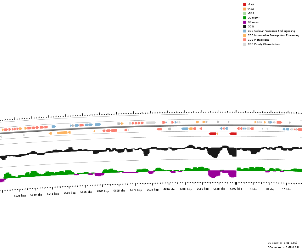302x252 pixels.
Task: Click the red rRNA legend swatch
Action: [244, 4]
